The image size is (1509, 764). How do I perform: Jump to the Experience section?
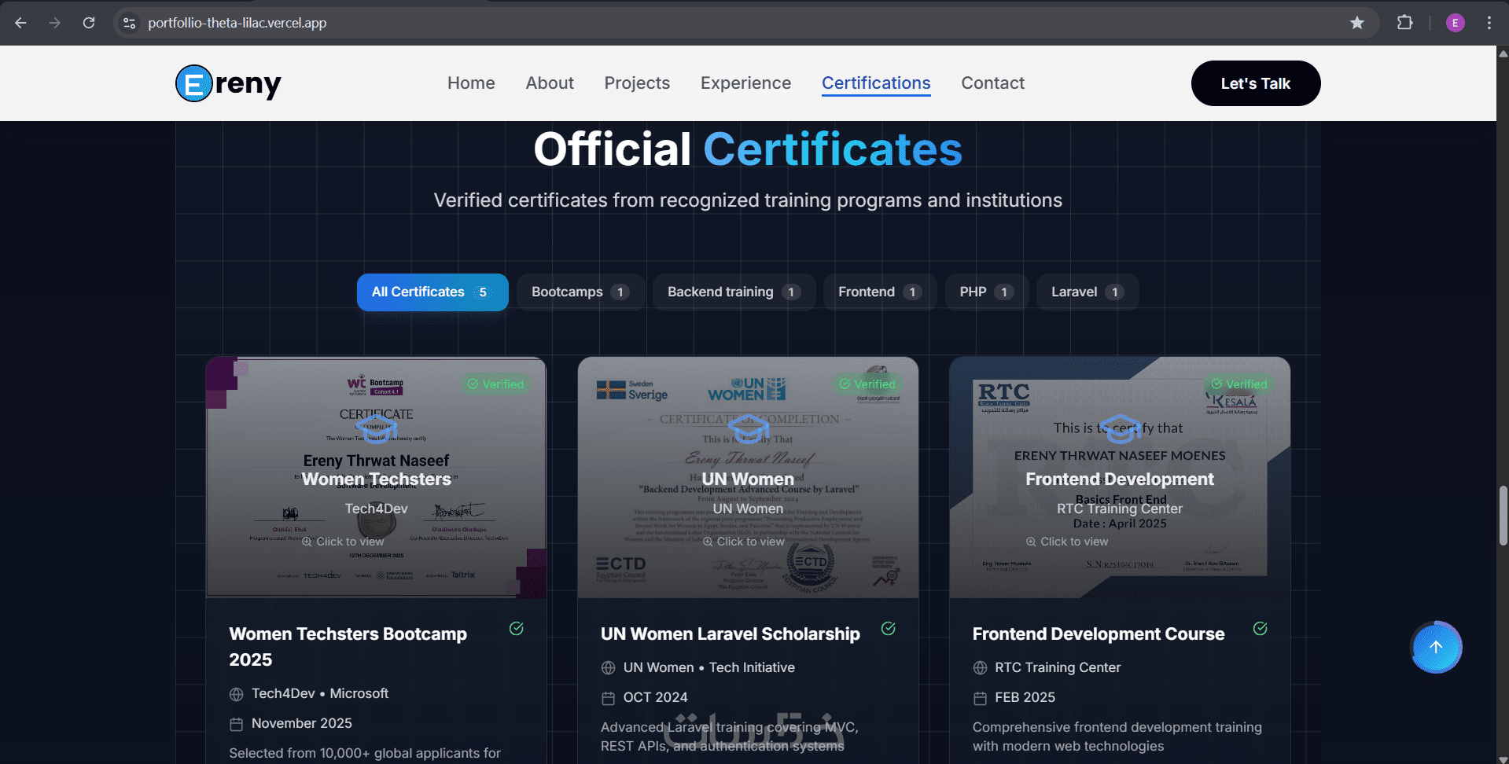(x=745, y=83)
